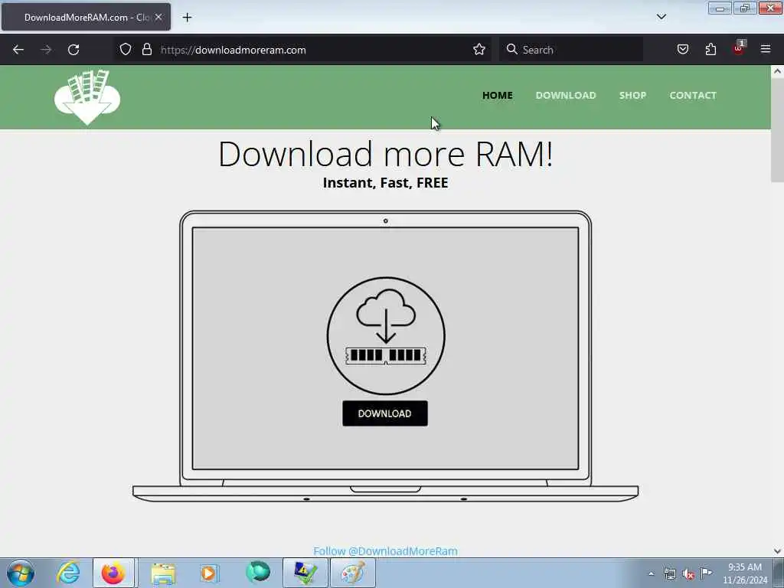Click the muted volume tray icon

point(688,573)
